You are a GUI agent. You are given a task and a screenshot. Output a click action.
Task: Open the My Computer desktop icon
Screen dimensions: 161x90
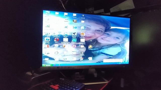tap(48, 13)
